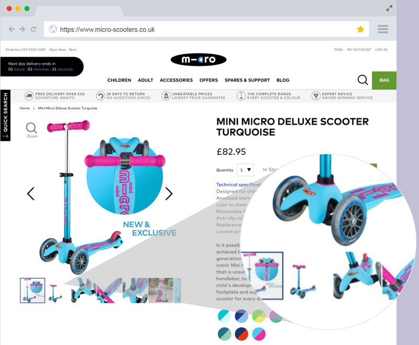Click the browser back arrow
Screen dimensions: 419x345
coord(12,29)
